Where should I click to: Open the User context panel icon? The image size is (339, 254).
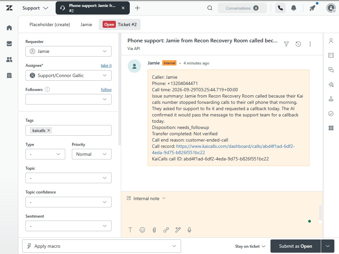click(x=331, y=41)
